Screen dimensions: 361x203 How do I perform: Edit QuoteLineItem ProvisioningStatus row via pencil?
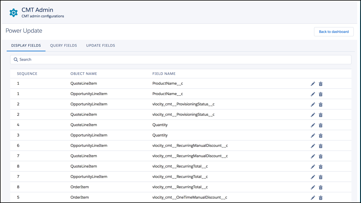313,115
